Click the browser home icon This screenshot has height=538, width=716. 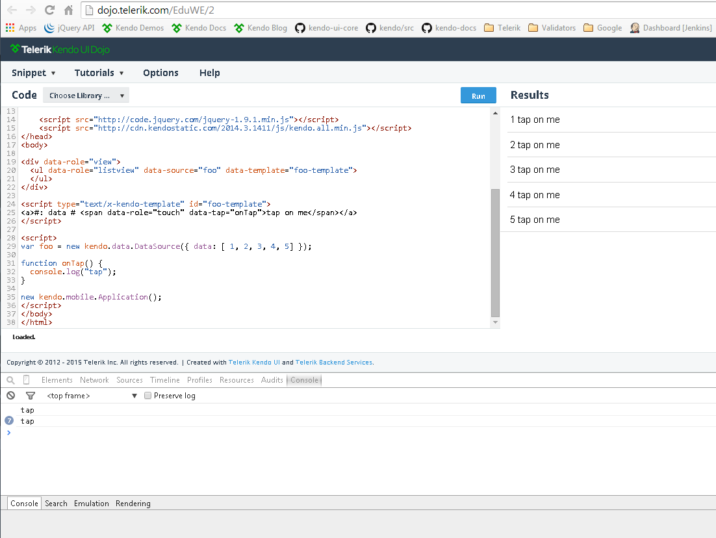(68, 10)
